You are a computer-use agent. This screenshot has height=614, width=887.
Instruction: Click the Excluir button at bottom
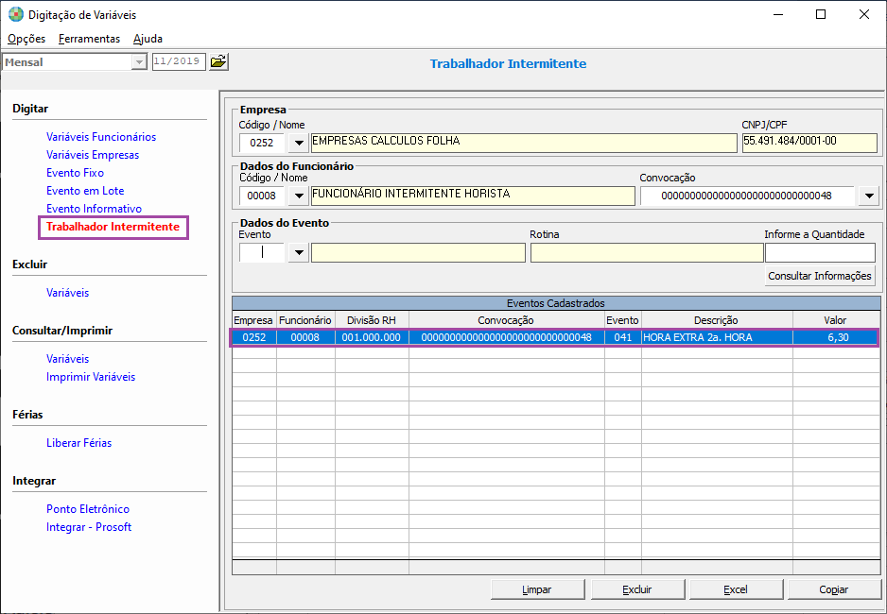[x=637, y=589]
